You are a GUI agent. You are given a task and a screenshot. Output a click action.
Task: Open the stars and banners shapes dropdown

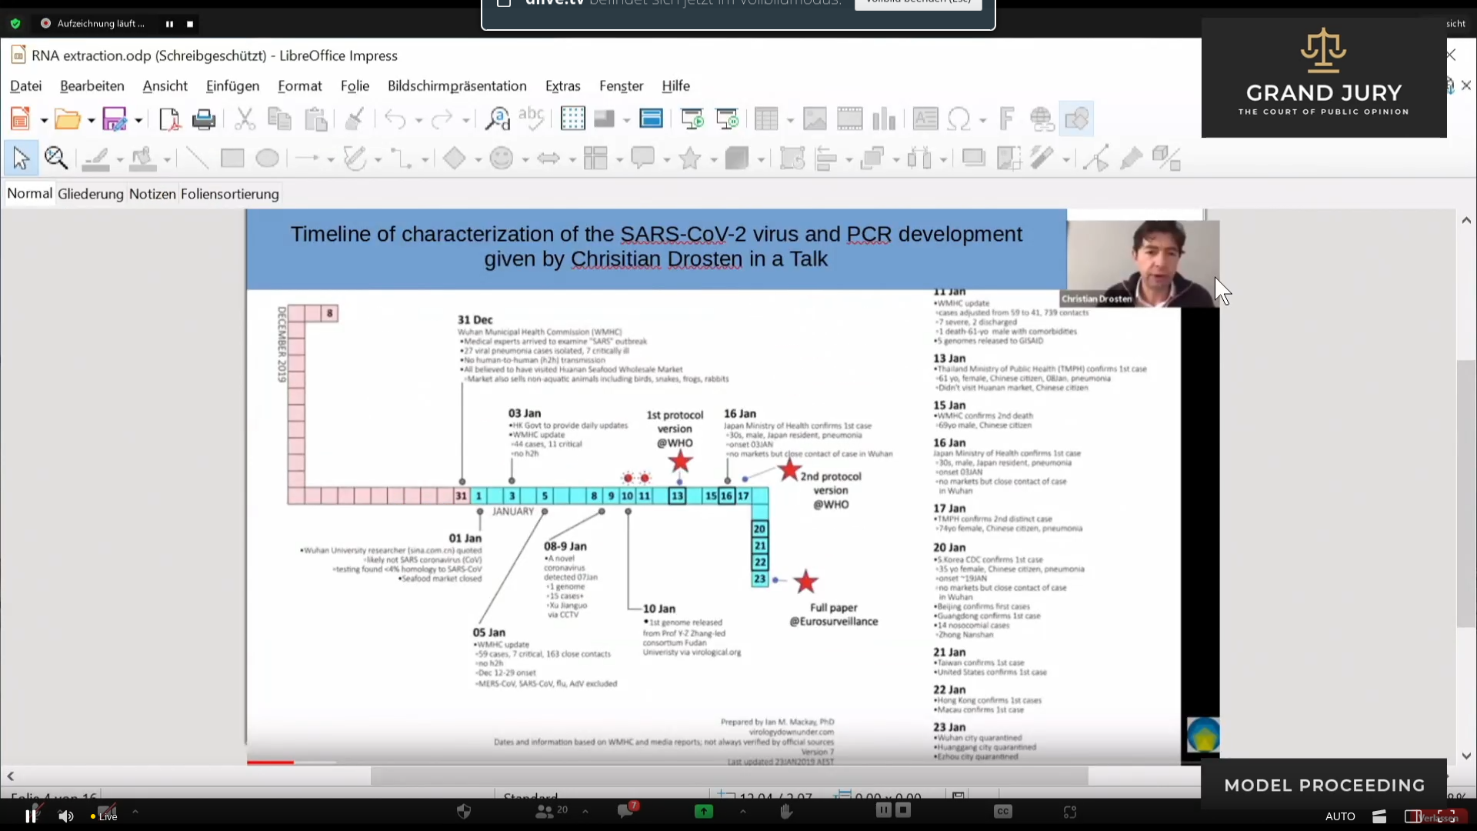[713, 160]
